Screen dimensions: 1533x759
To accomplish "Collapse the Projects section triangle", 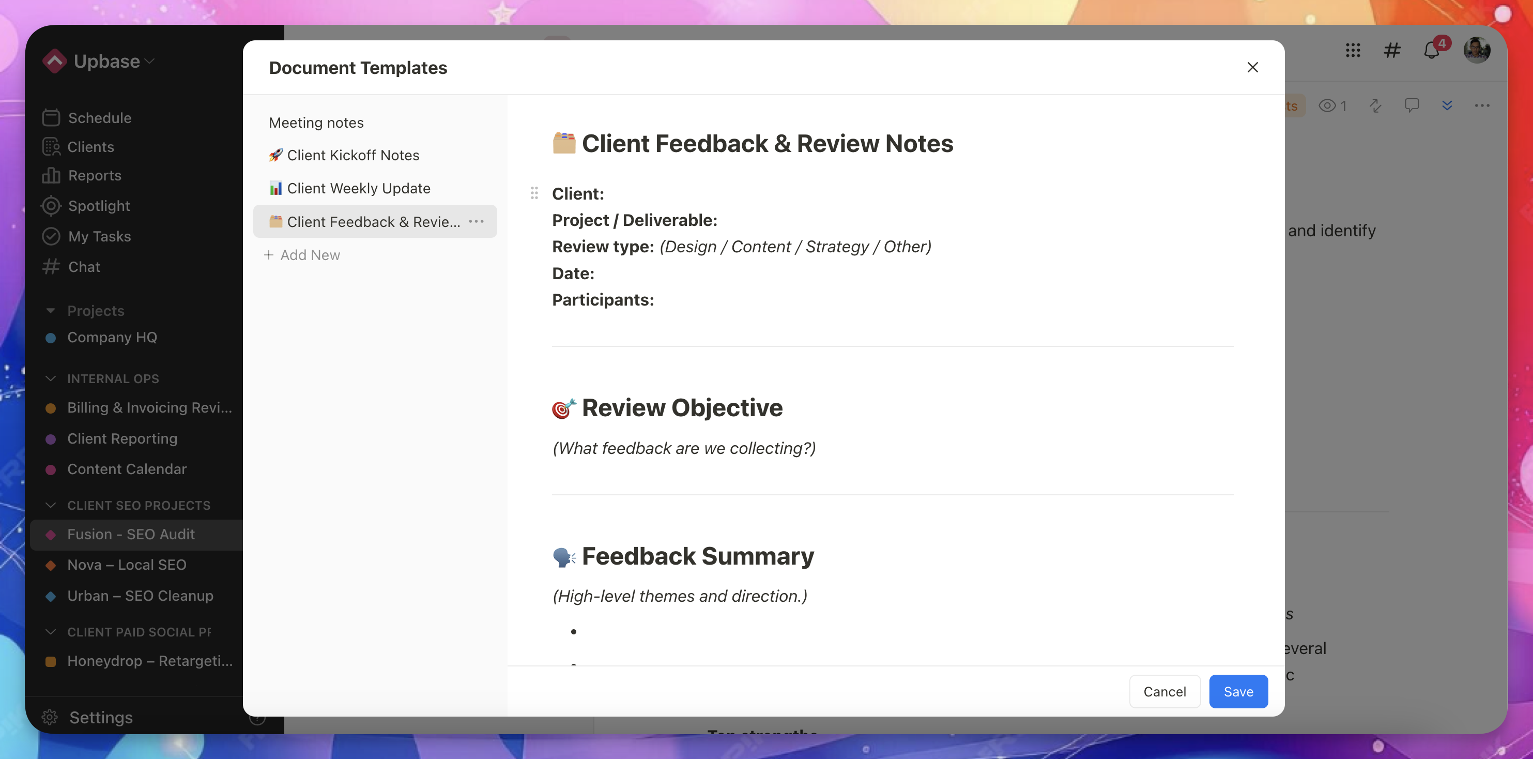I will [x=51, y=311].
